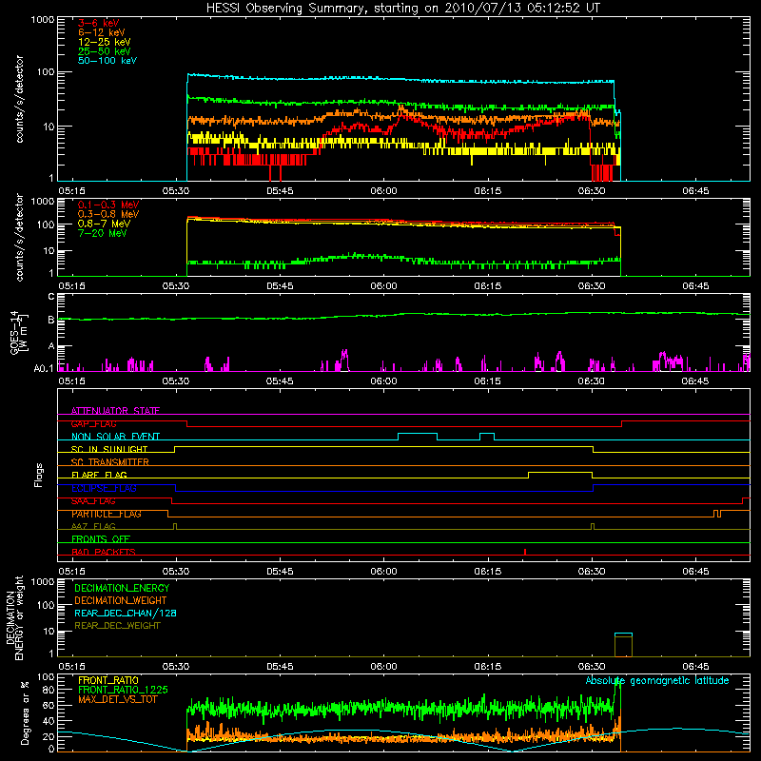This screenshot has height=761, width=761.
Task: Click the raised NON_SOLAR_EVENT pulse after 06:00
Action: (418, 436)
